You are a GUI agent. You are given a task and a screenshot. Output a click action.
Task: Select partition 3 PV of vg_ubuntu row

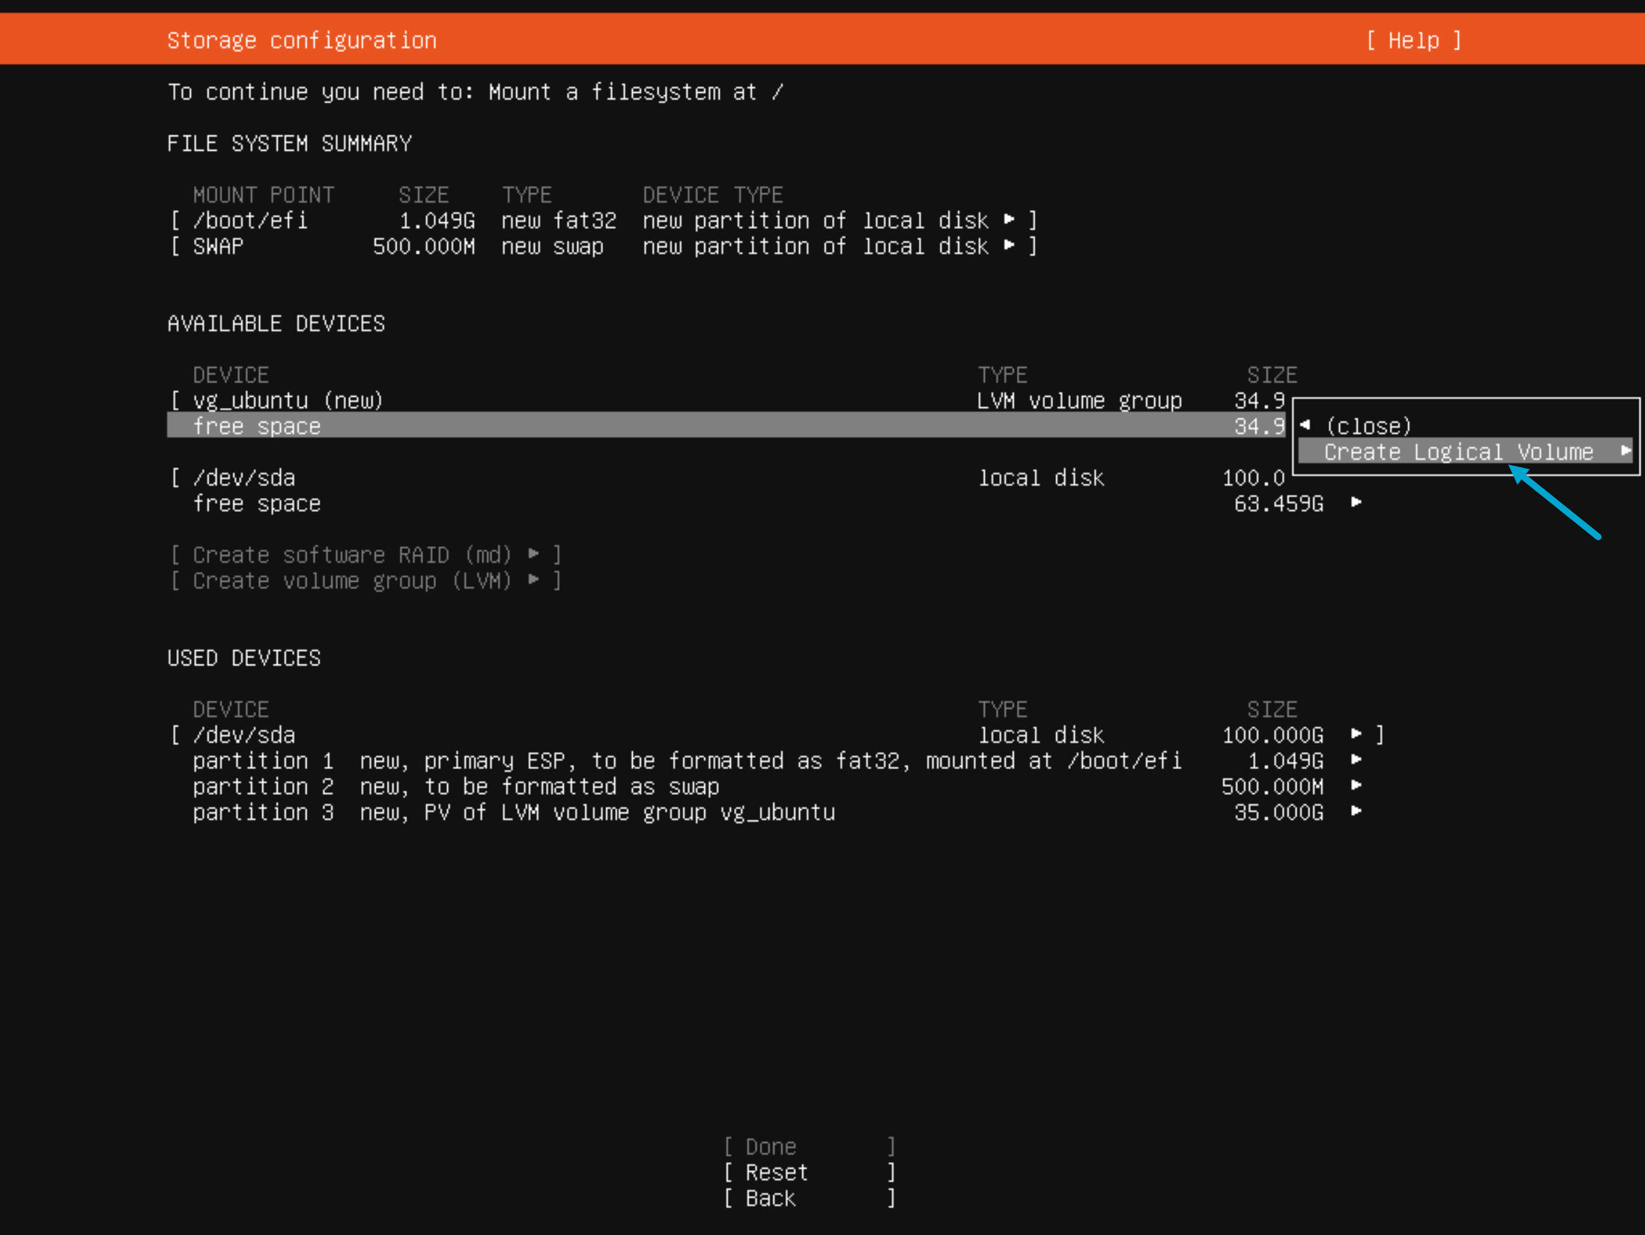coord(513,812)
